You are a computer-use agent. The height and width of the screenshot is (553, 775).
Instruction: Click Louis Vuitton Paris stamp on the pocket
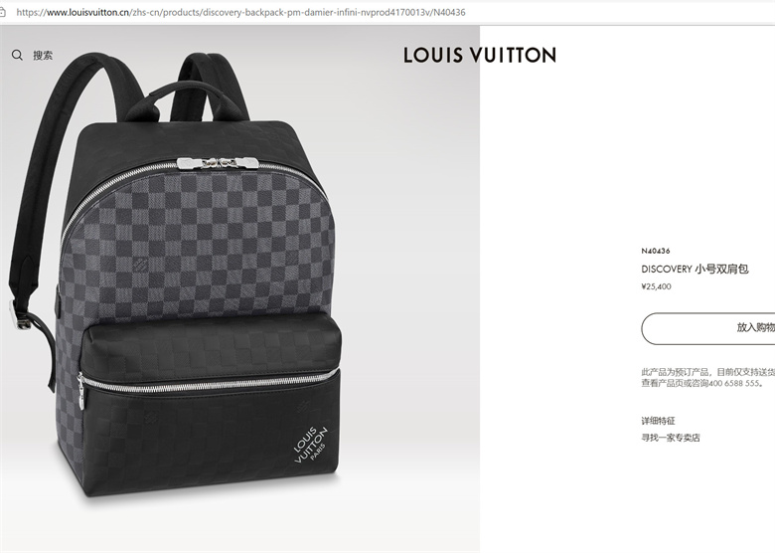click(x=310, y=444)
